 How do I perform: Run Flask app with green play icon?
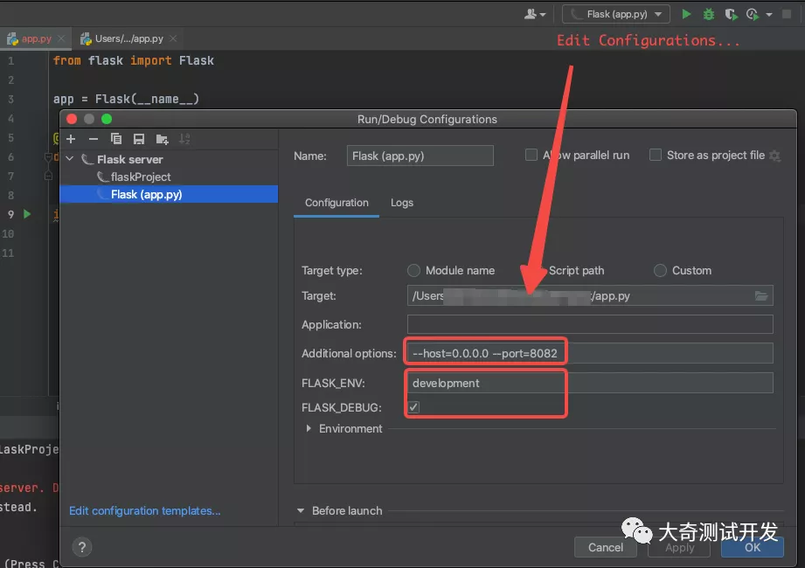pyautogui.click(x=686, y=14)
